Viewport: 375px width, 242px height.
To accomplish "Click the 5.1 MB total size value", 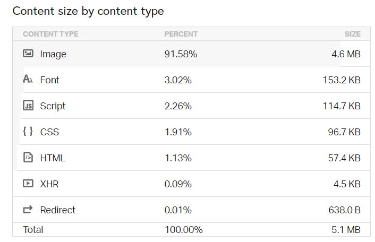I will click(345, 230).
